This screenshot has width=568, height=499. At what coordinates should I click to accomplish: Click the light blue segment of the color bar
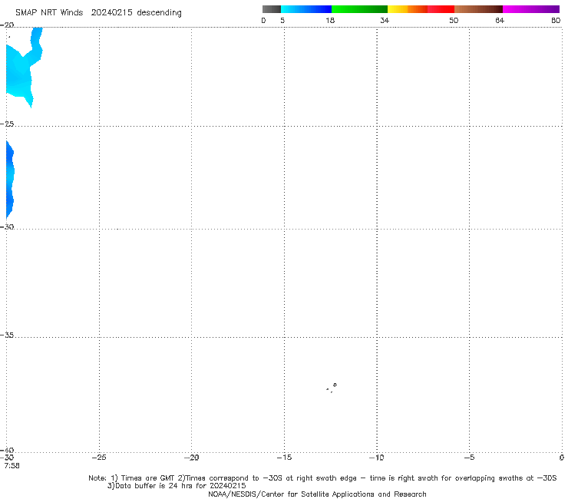pos(306,9)
